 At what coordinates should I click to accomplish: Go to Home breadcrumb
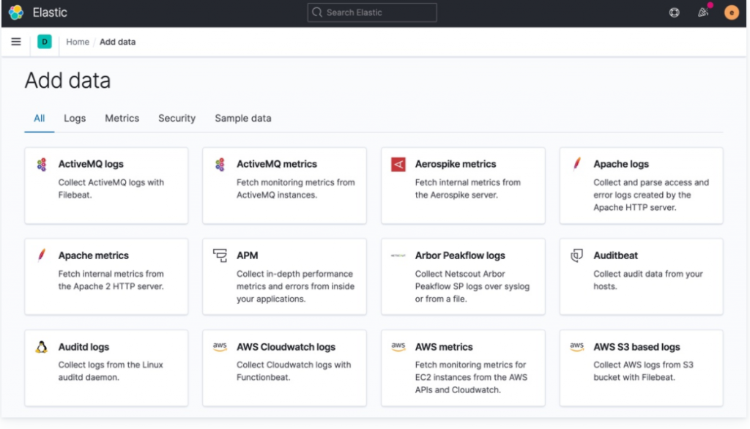coord(78,42)
